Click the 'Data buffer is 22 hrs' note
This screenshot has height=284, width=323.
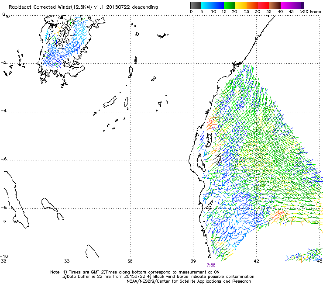point(158,277)
